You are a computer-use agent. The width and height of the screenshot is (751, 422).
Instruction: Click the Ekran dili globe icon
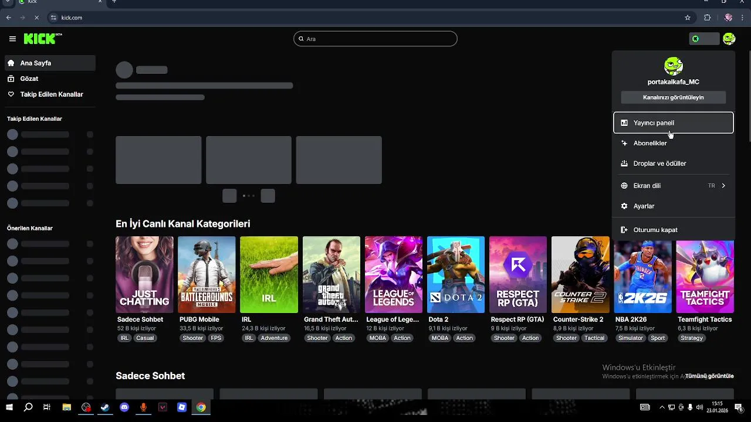coord(624,186)
